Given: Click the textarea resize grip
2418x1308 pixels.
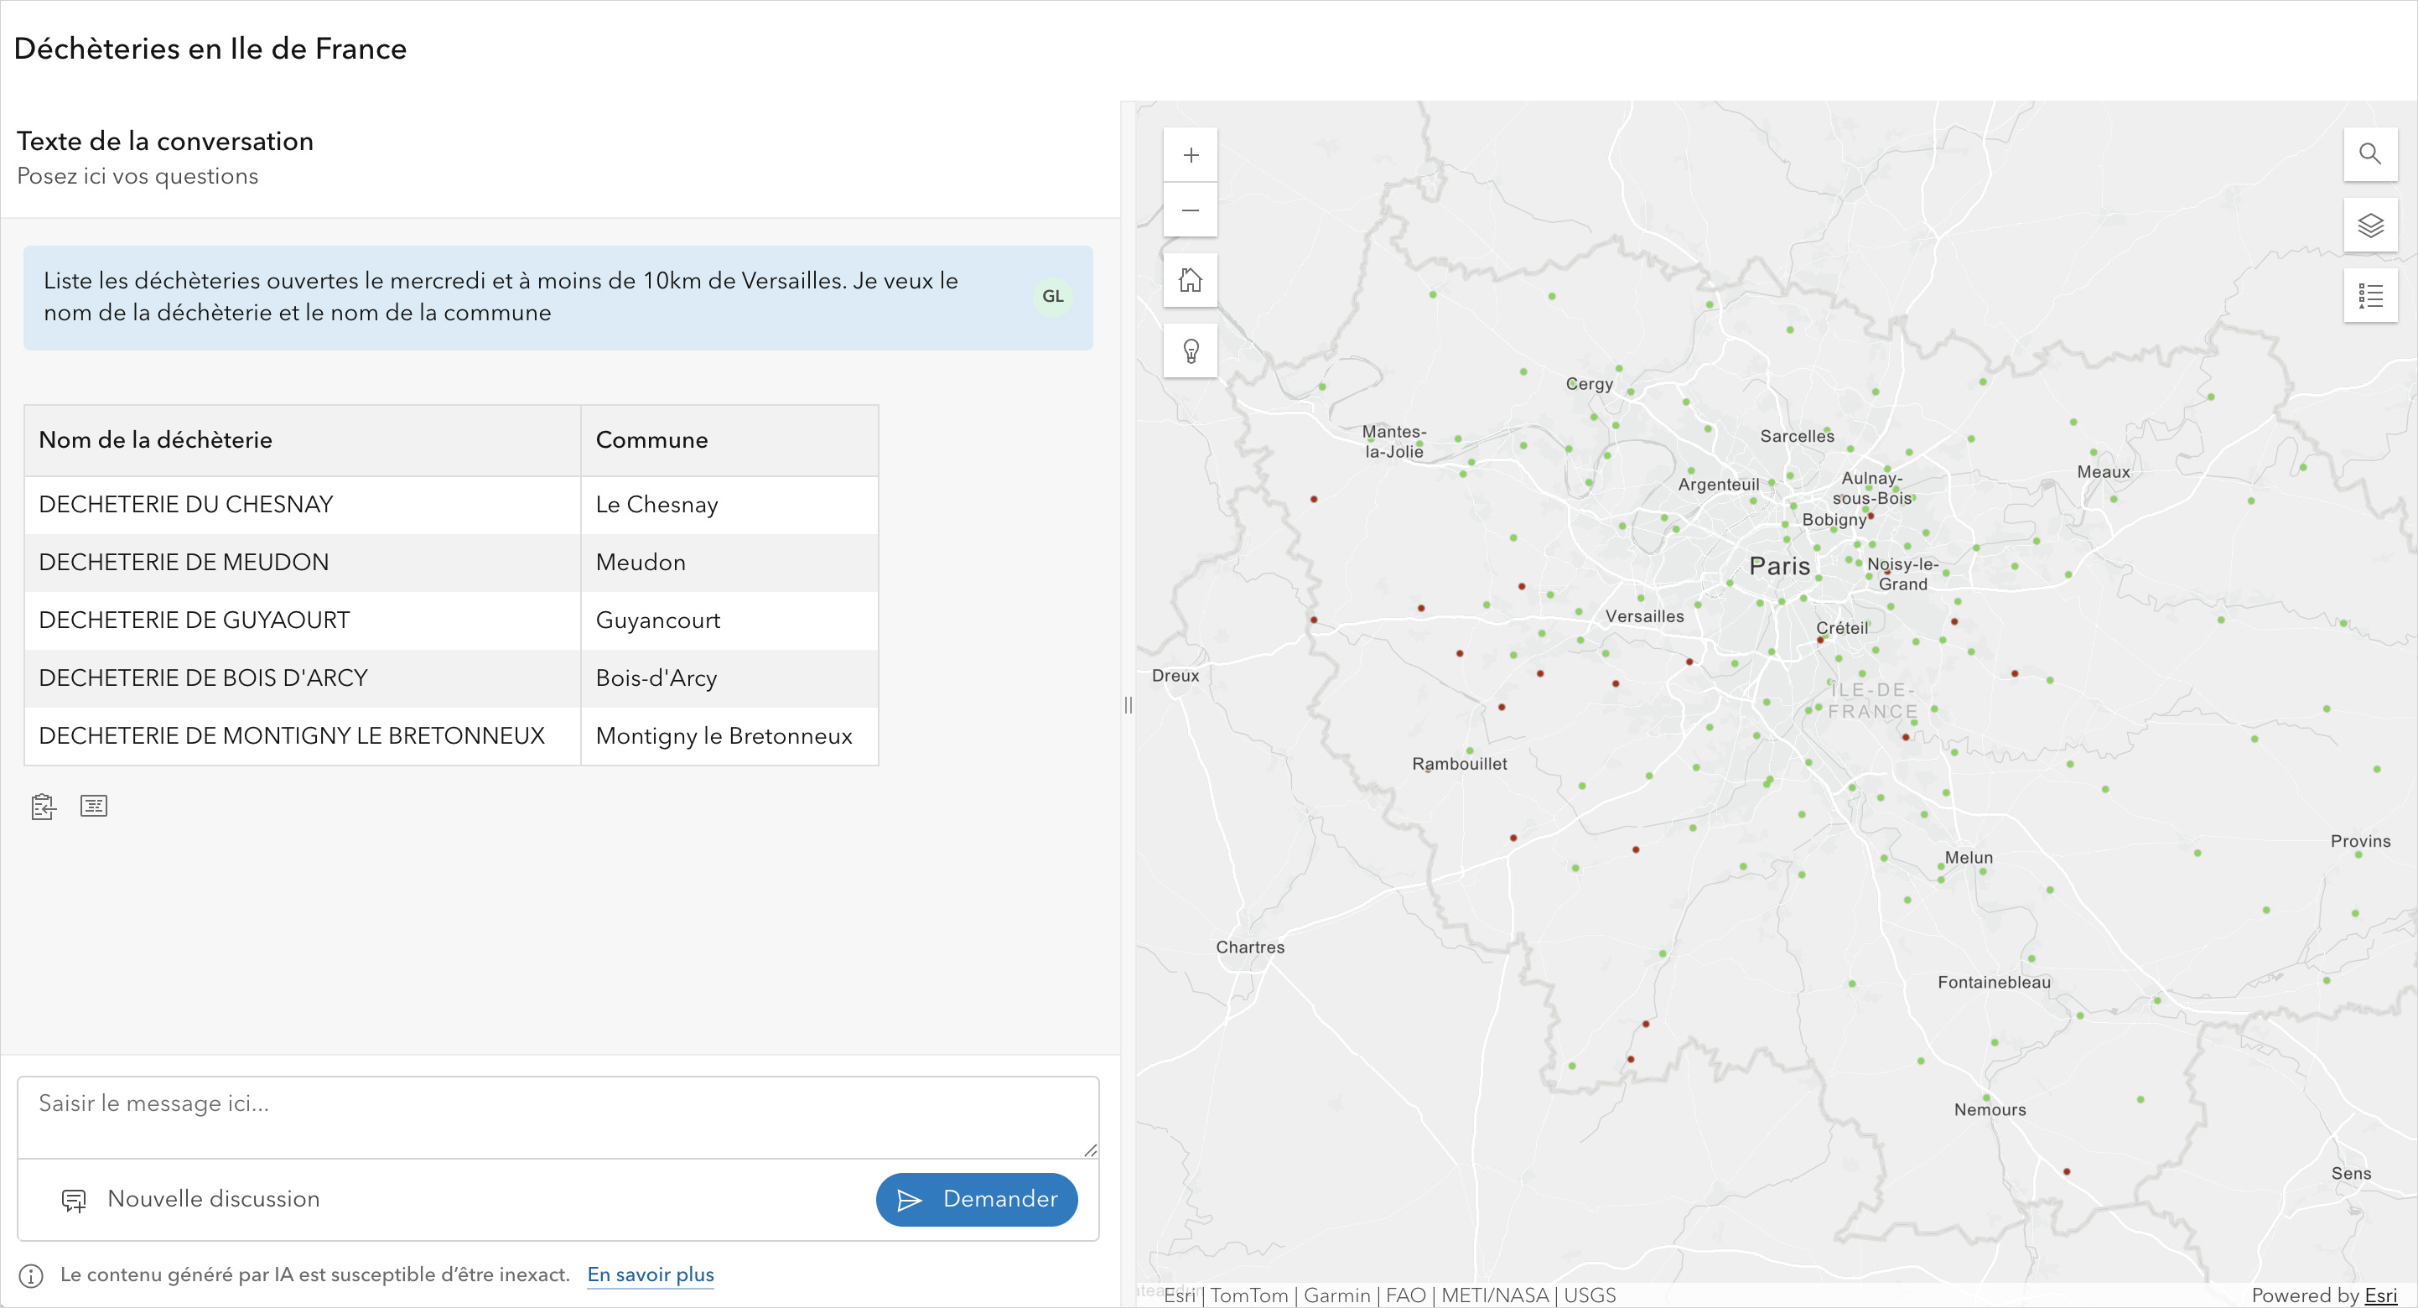Looking at the screenshot, I should 1090,1150.
